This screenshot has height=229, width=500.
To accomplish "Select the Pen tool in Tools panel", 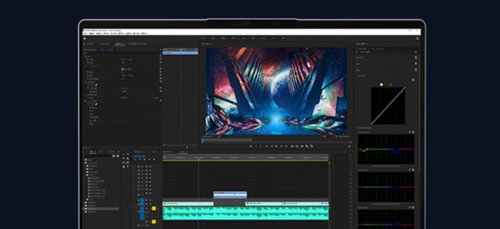I will coord(128,163).
